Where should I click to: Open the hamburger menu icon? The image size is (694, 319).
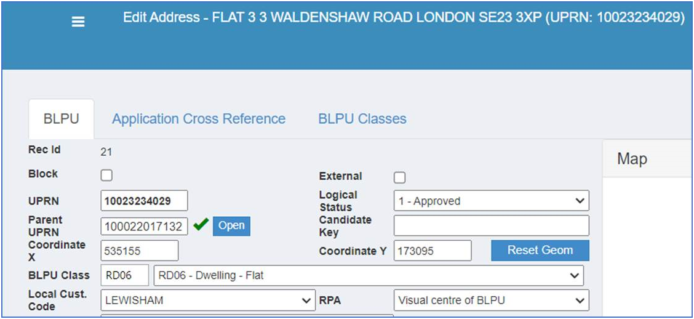pyautogui.click(x=78, y=22)
